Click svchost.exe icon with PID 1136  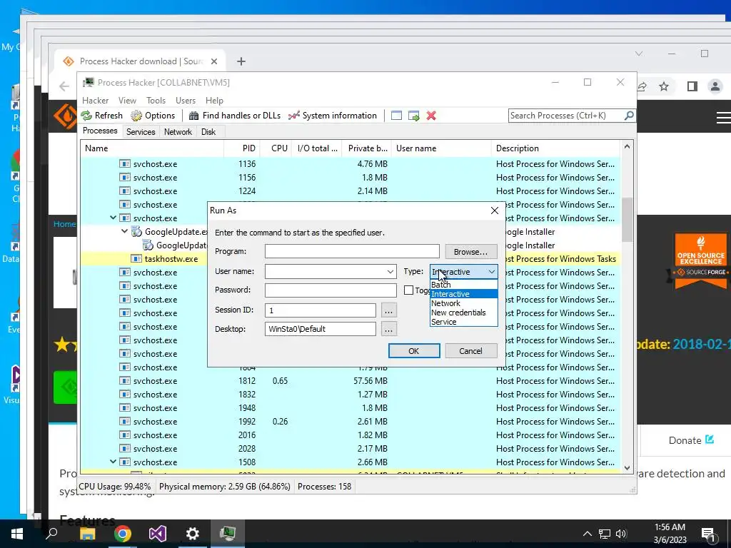(x=124, y=163)
